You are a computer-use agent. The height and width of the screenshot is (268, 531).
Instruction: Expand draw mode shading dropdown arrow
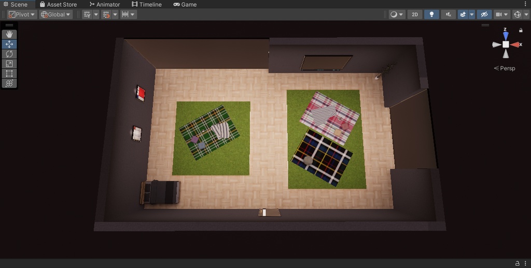[401, 14]
